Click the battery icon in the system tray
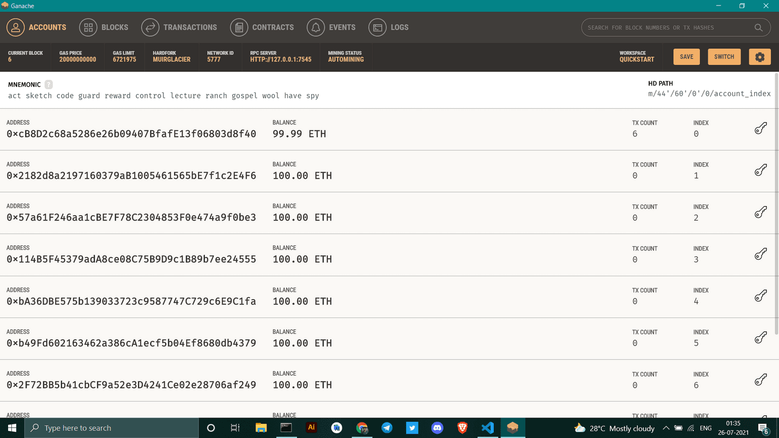779x438 pixels. (678, 428)
